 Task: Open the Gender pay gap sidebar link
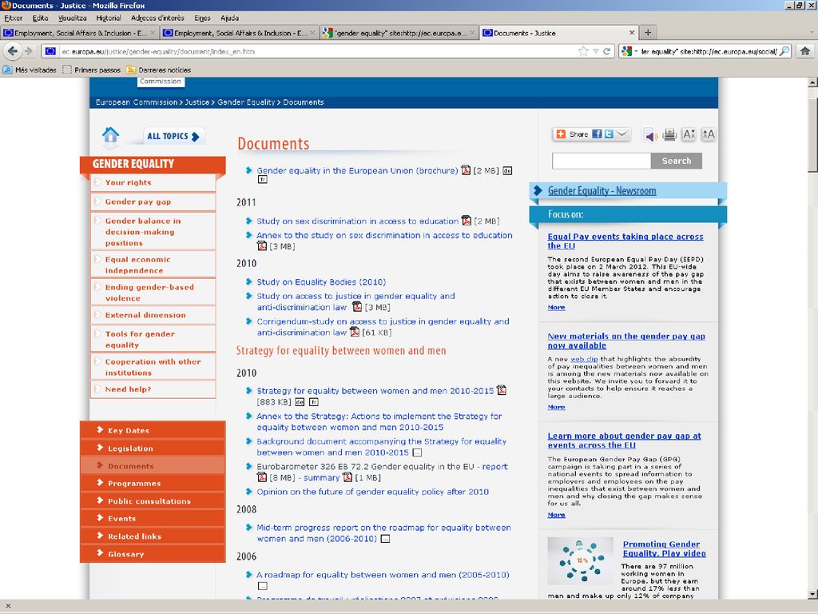[138, 201]
